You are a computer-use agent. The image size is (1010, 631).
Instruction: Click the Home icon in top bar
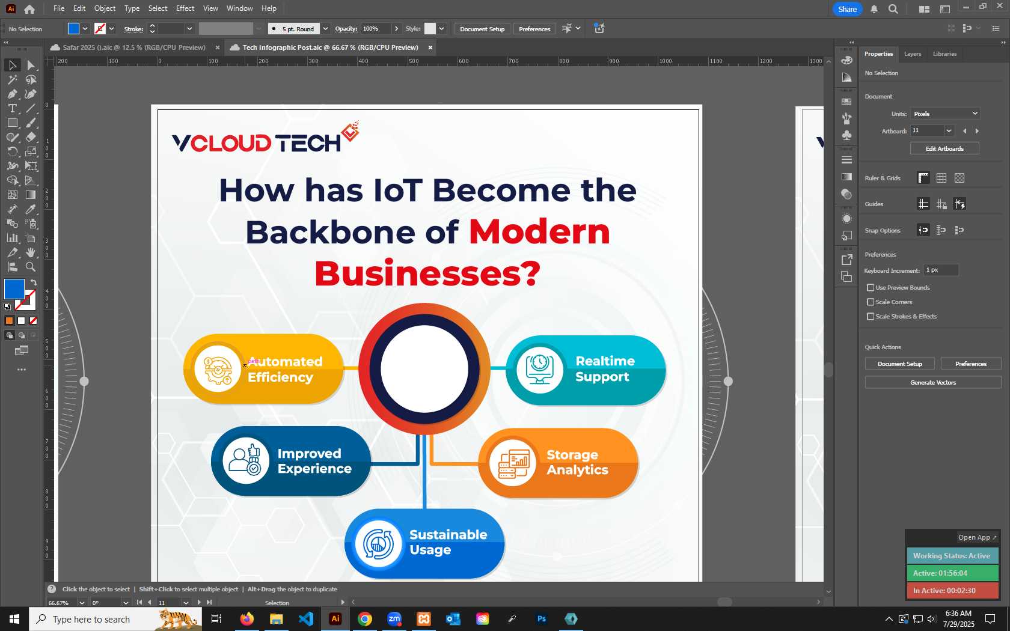point(29,9)
